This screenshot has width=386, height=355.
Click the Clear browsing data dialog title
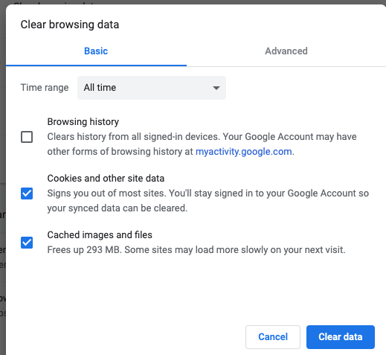70,25
